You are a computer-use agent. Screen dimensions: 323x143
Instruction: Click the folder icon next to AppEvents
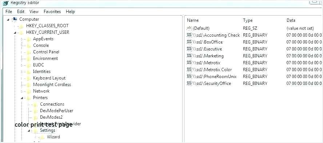pos(29,39)
